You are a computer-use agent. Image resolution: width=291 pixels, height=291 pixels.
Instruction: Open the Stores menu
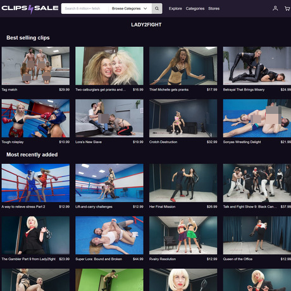point(214,8)
